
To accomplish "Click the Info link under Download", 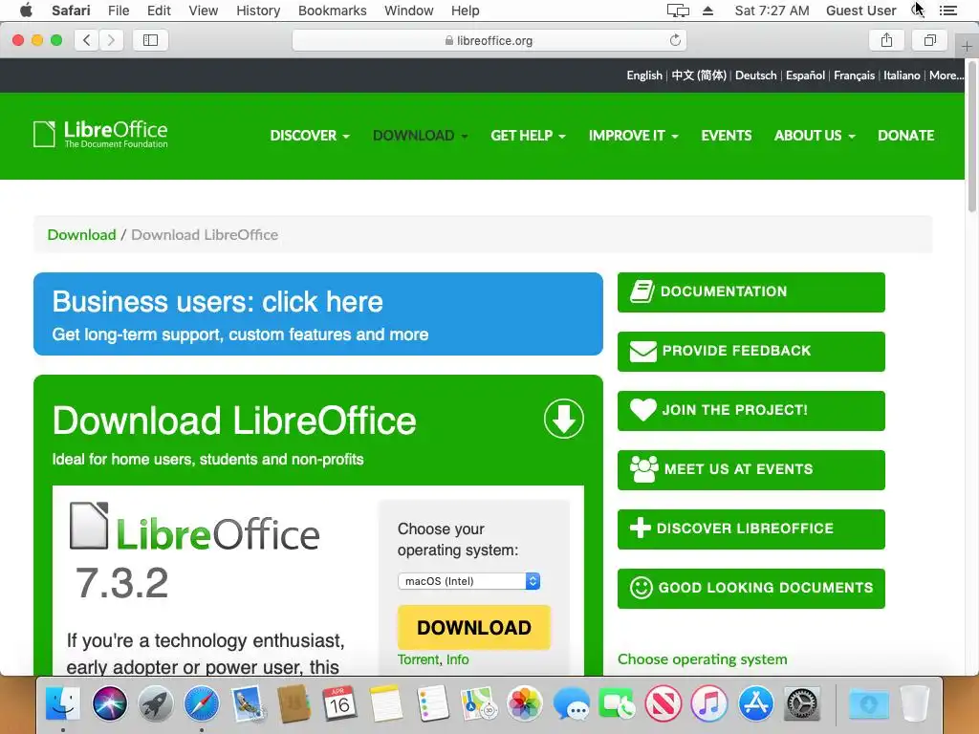I will click(x=458, y=659).
